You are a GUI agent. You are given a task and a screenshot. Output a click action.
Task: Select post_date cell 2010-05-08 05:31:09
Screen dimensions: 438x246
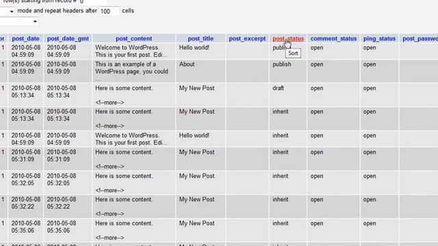click(26, 156)
